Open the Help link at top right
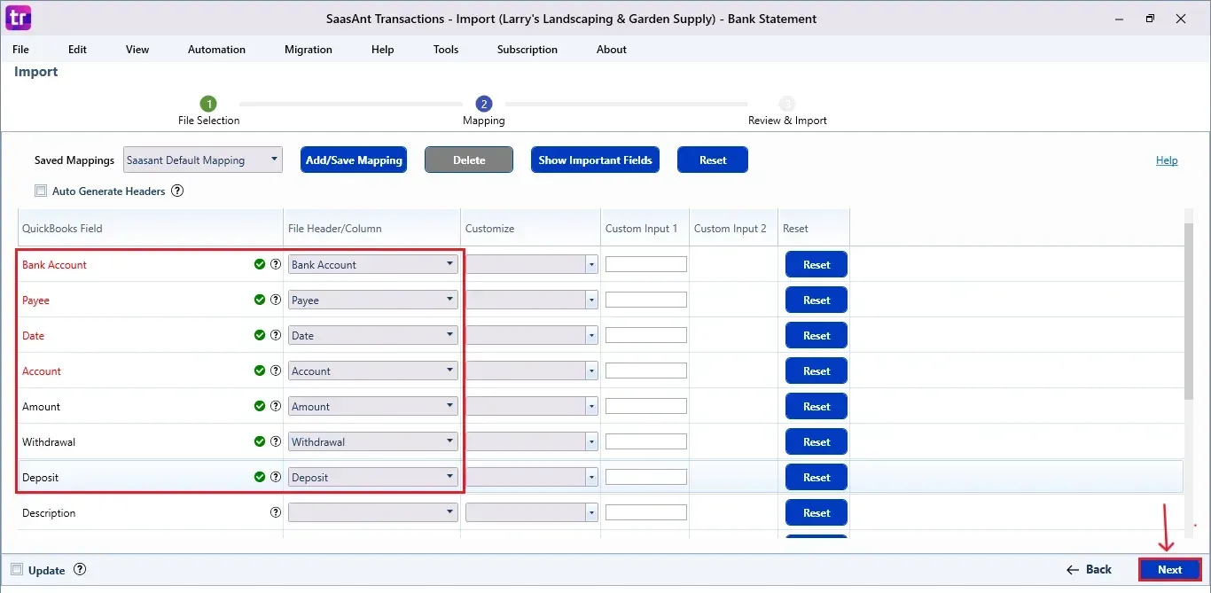The height and width of the screenshot is (593, 1211). (x=1167, y=160)
